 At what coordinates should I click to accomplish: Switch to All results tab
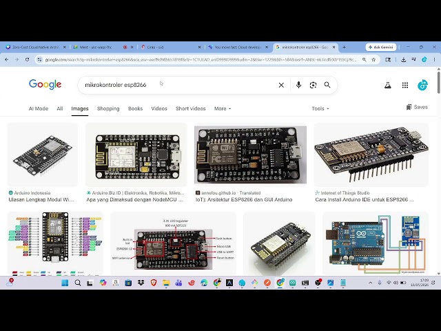(60, 109)
